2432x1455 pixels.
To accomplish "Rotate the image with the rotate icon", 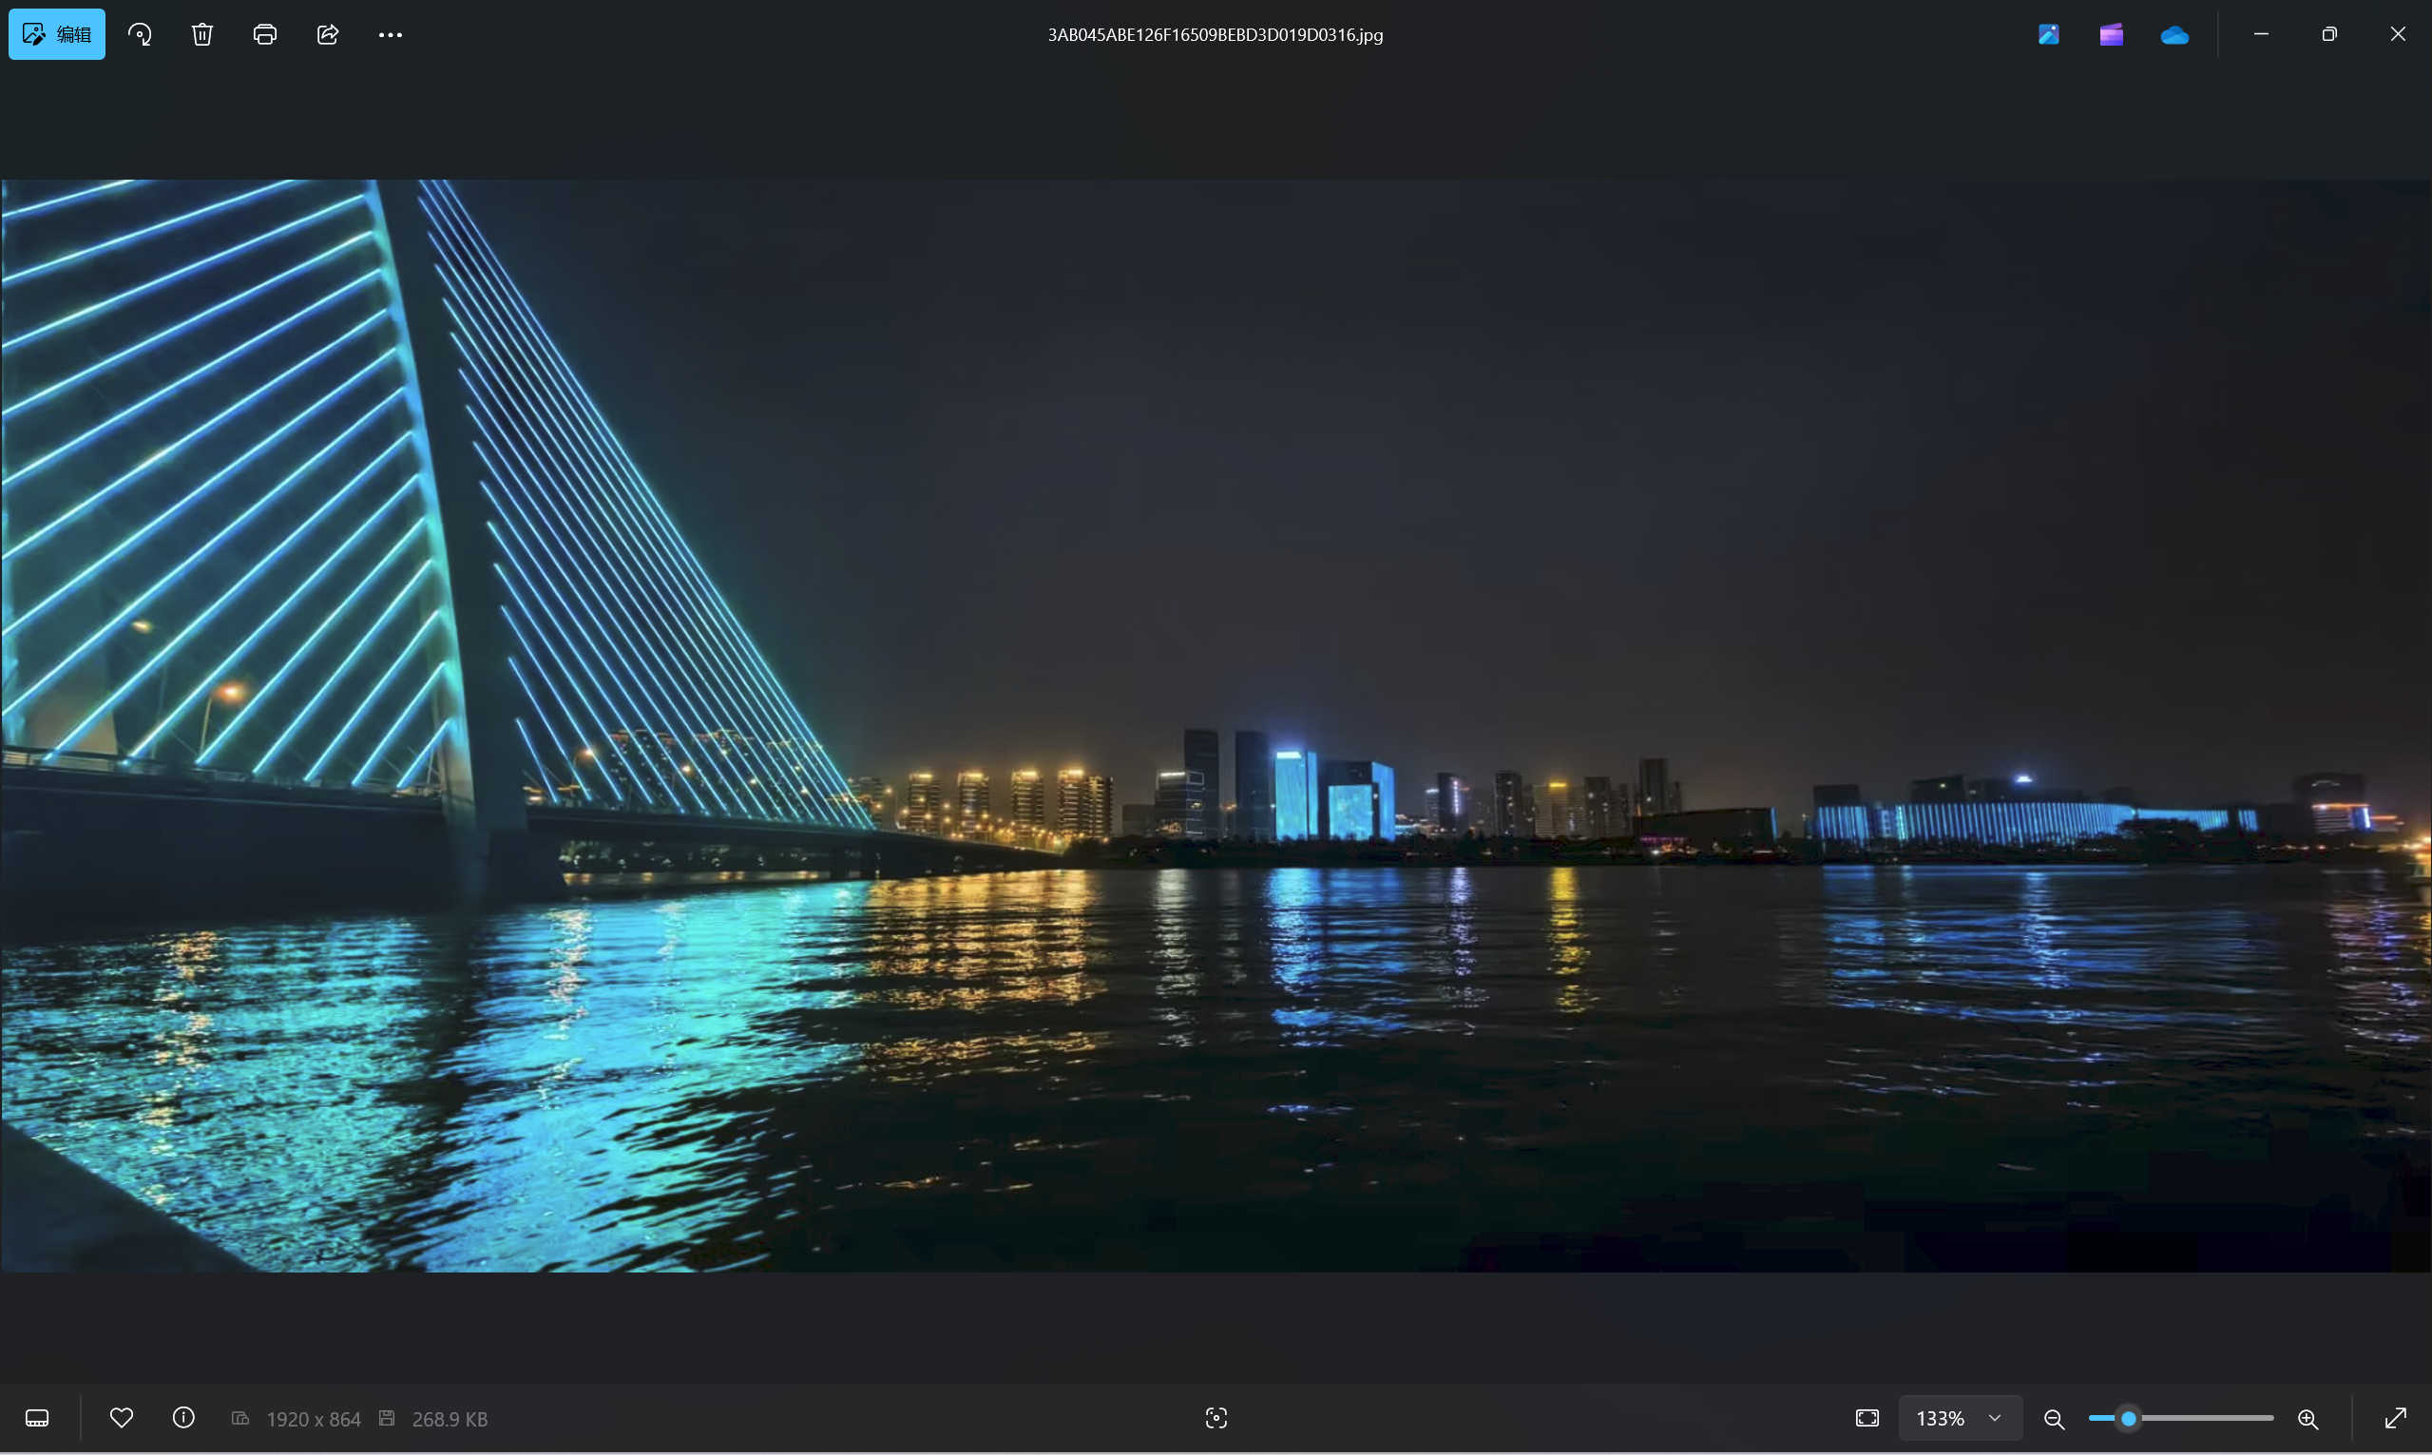I will click(140, 34).
